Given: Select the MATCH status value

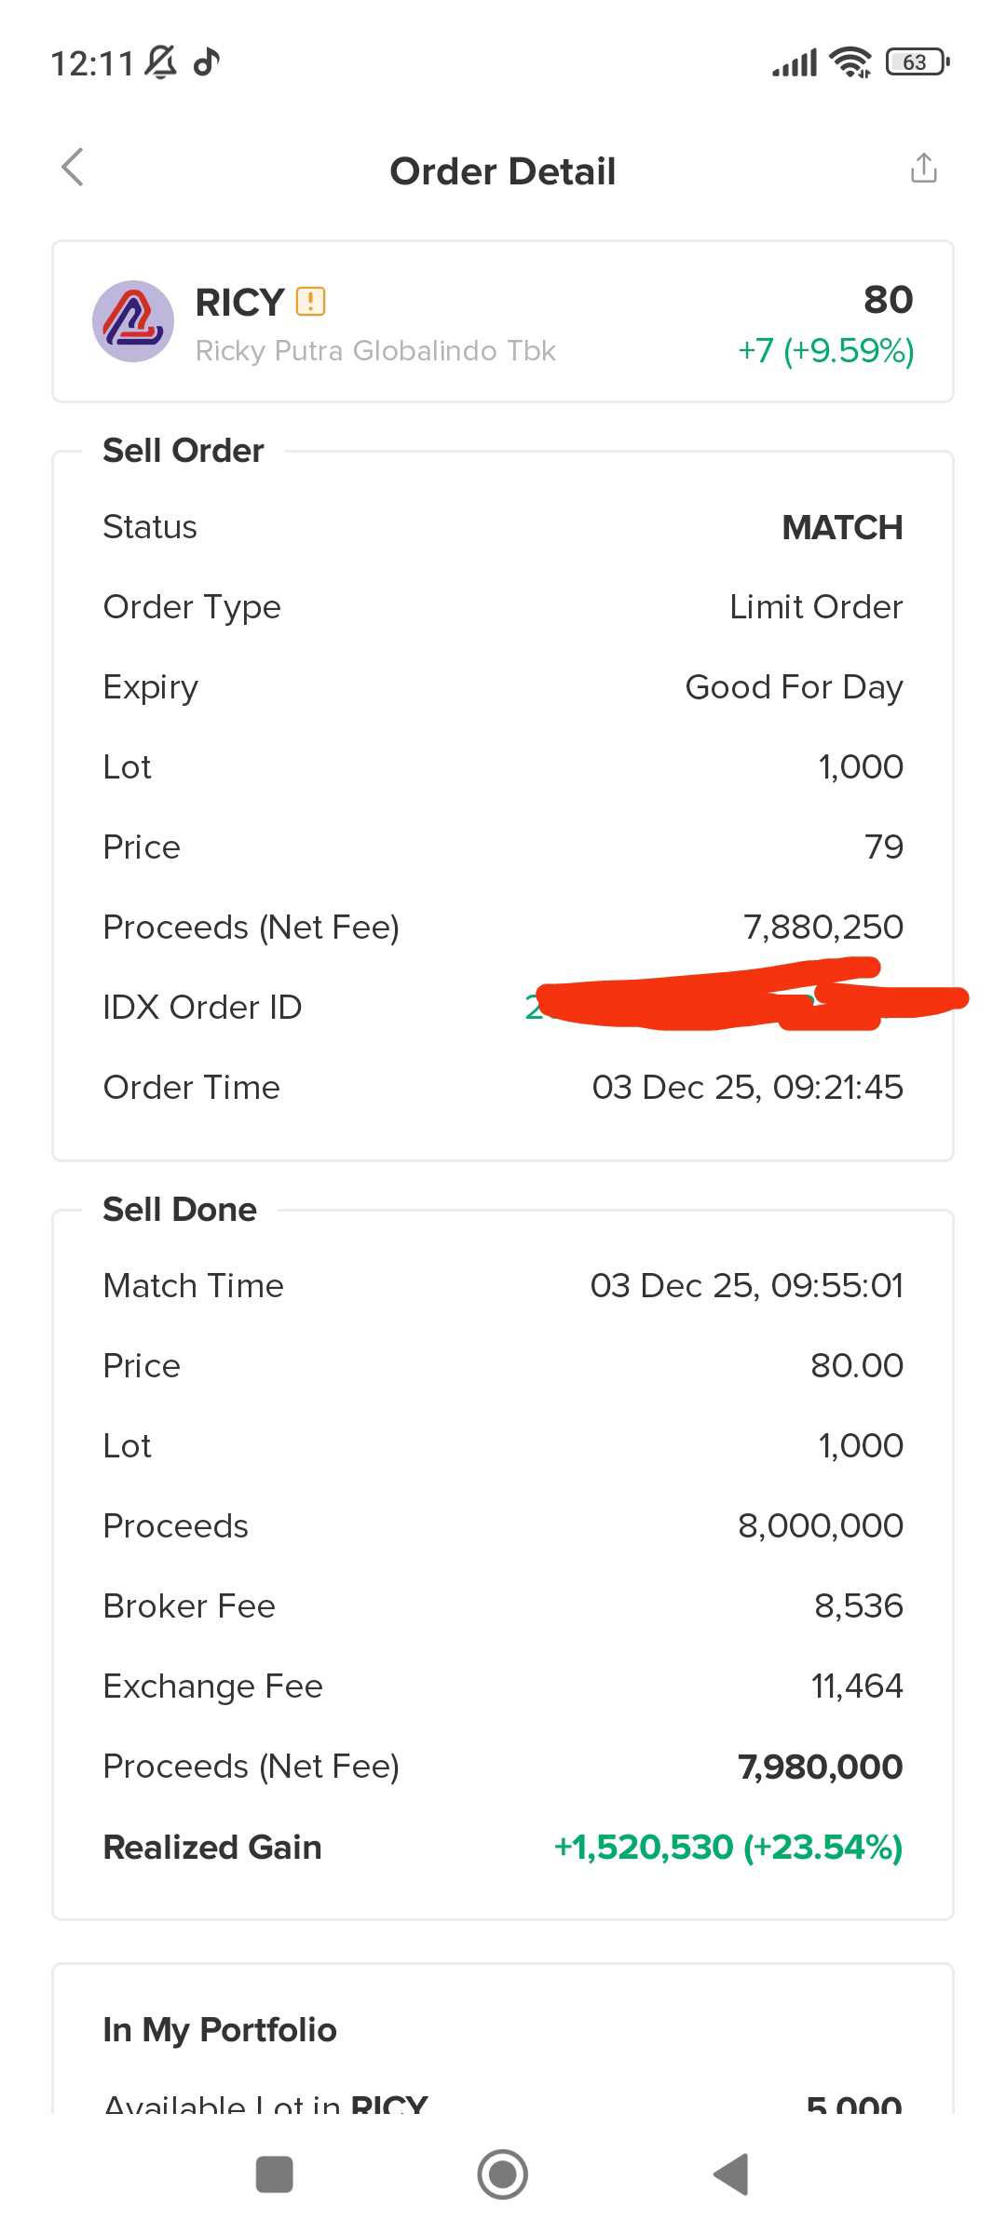Looking at the screenshot, I should point(842,527).
